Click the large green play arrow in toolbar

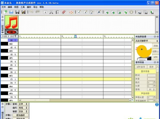[125, 12]
